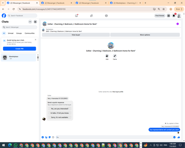Open the tab search dropdown arrow
Viewport: 185px width, 148px height.
click(x=3, y=3)
